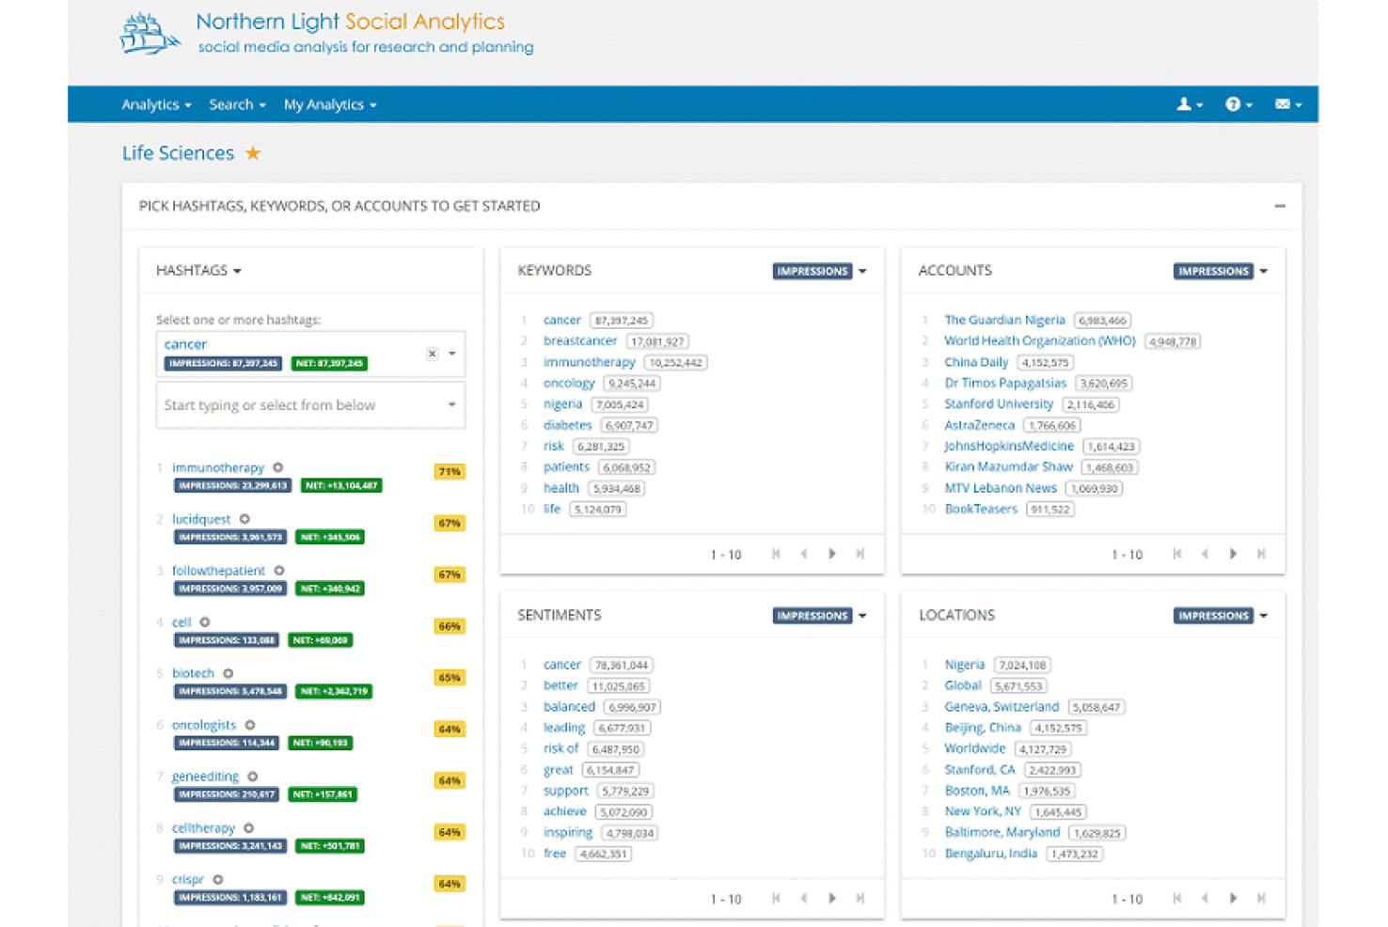Go to next page in Keywords panel

[832, 554]
